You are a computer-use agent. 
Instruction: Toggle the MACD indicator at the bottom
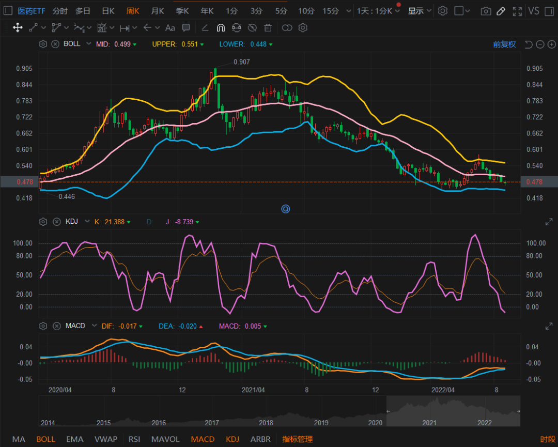tap(203, 439)
